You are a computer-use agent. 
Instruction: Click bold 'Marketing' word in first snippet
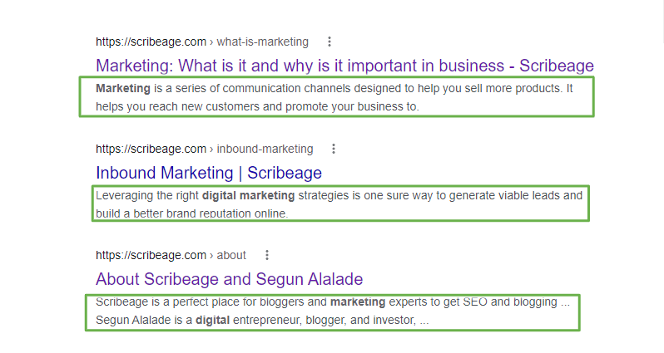[123, 88]
